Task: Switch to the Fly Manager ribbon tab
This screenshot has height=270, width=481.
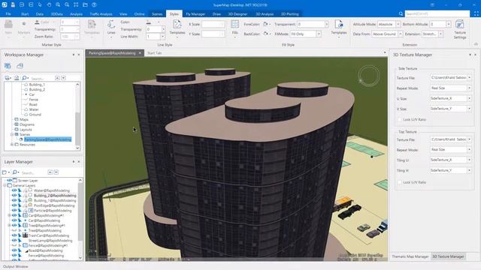Action: tap(195, 13)
